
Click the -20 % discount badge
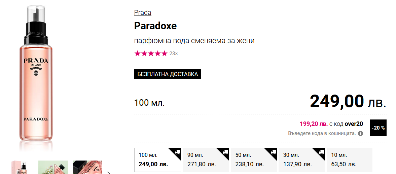(x=378, y=128)
